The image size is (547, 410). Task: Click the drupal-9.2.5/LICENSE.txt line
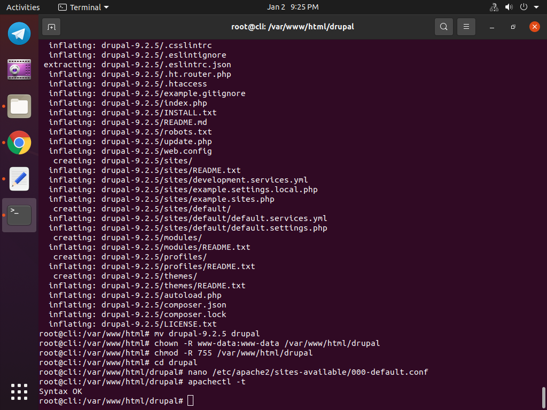tap(132, 324)
